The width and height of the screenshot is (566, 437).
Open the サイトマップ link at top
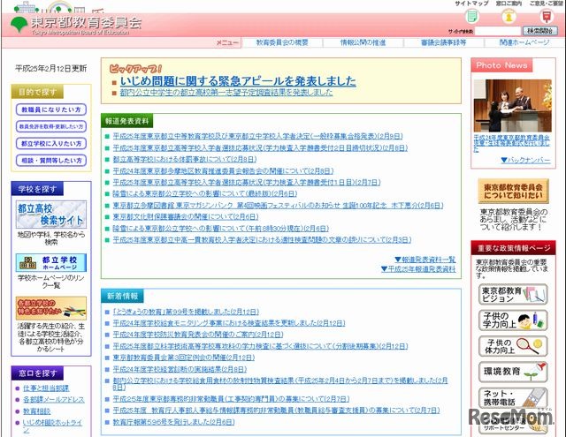(470, 4)
